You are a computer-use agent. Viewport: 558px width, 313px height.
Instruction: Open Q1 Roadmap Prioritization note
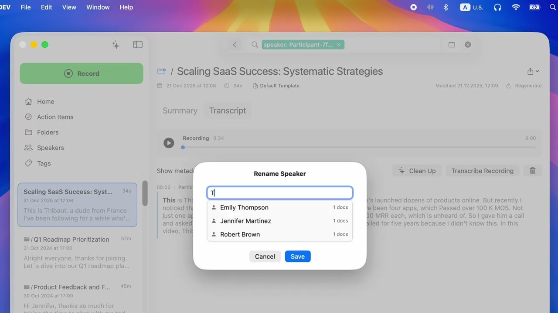pyautogui.click(x=77, y=253)
